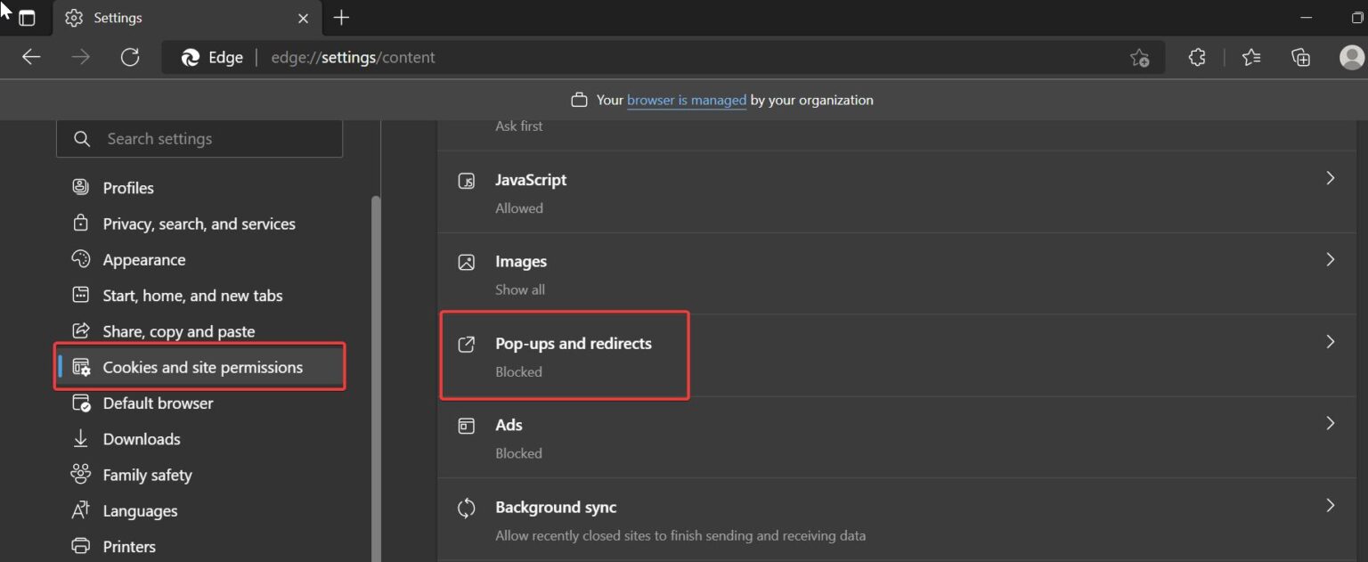The image size is (1368, 562).
Task: Go back to the previous page
Action: tap(30, 56)
